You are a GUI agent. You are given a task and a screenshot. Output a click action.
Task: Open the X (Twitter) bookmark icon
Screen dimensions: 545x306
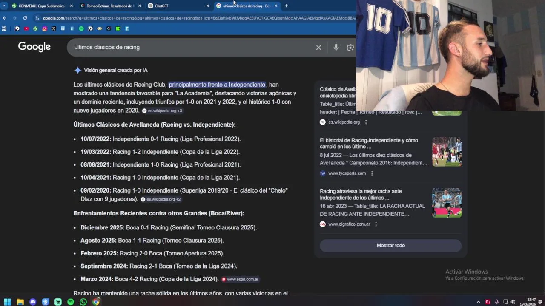click(x=54, y=28)
